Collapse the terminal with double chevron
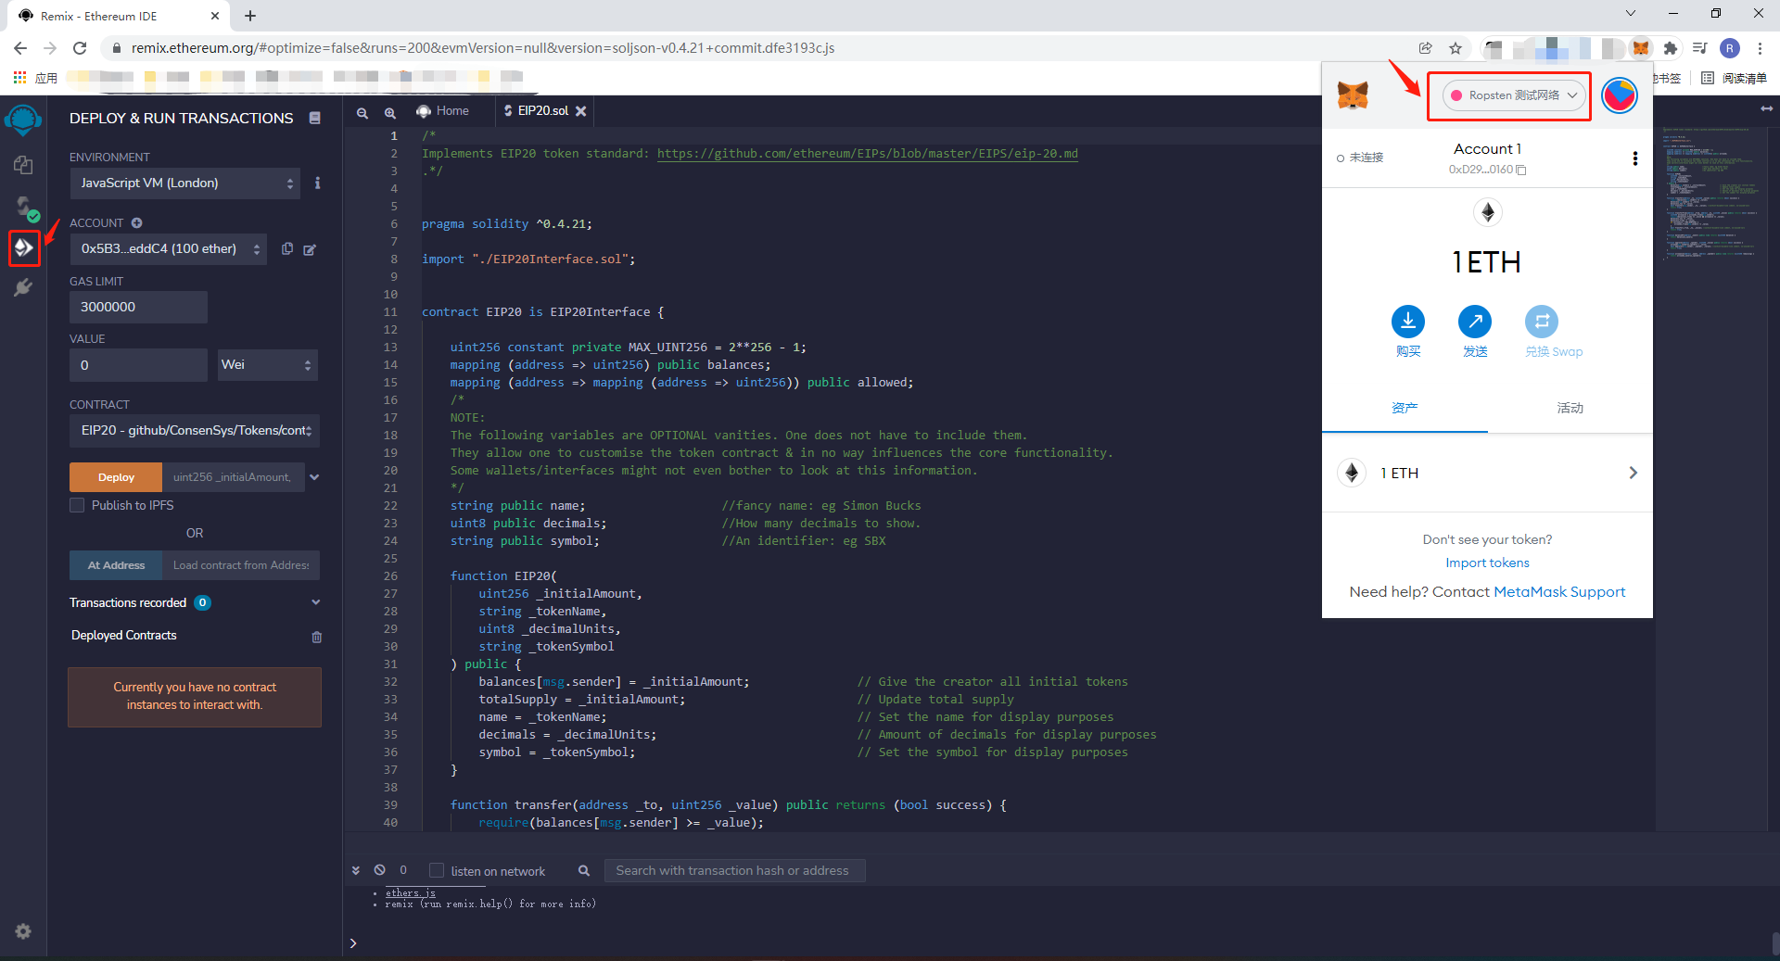 coord(355,870)
